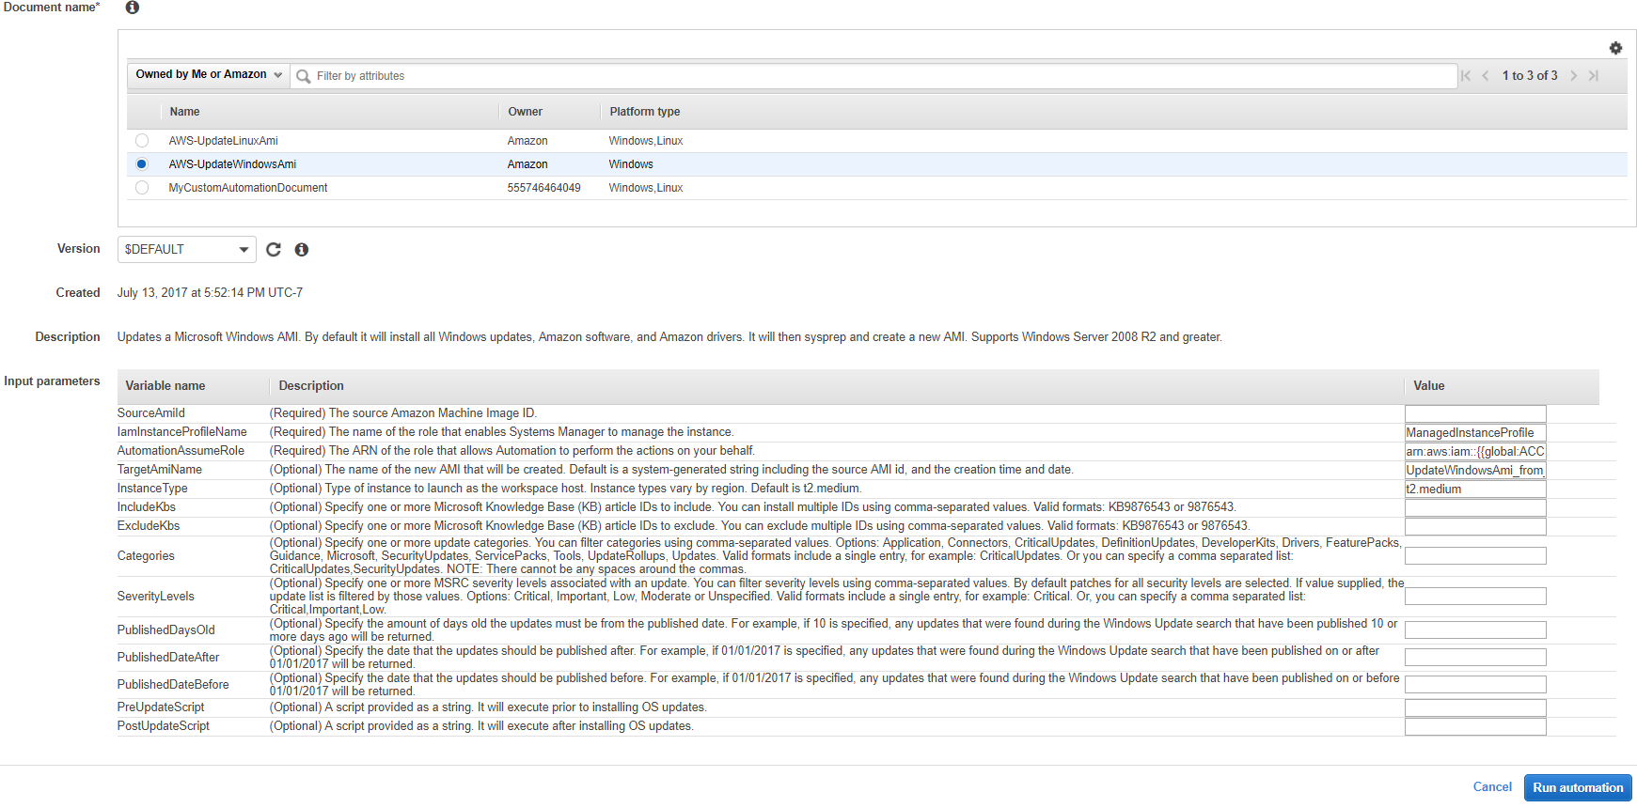The width and height of the screenshot is (1637, 808).
Task: Click the search magnifier icon
Action: pyautogui.click(x=303, y=76)
